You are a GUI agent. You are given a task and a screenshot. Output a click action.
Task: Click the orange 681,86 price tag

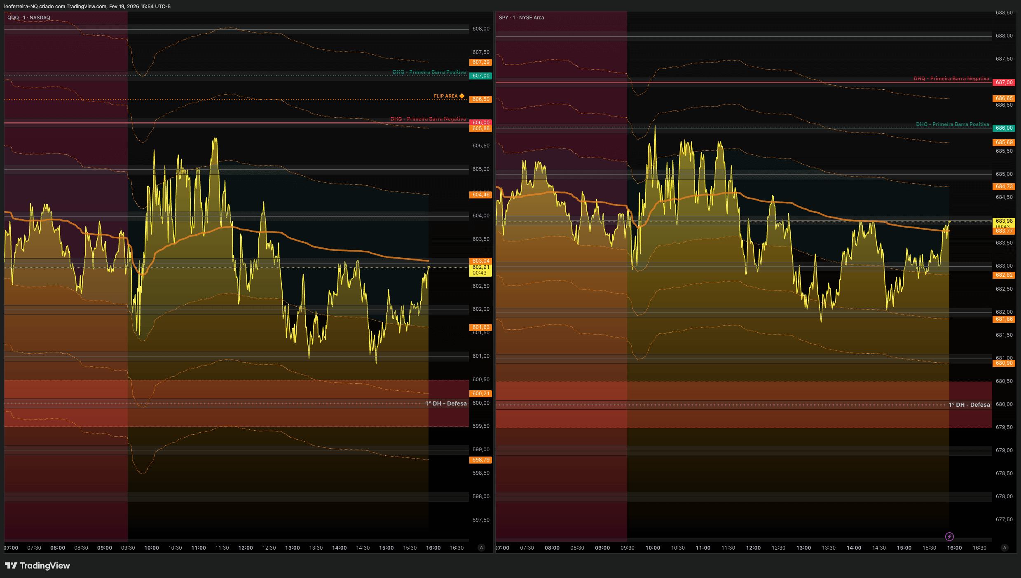1004,319
